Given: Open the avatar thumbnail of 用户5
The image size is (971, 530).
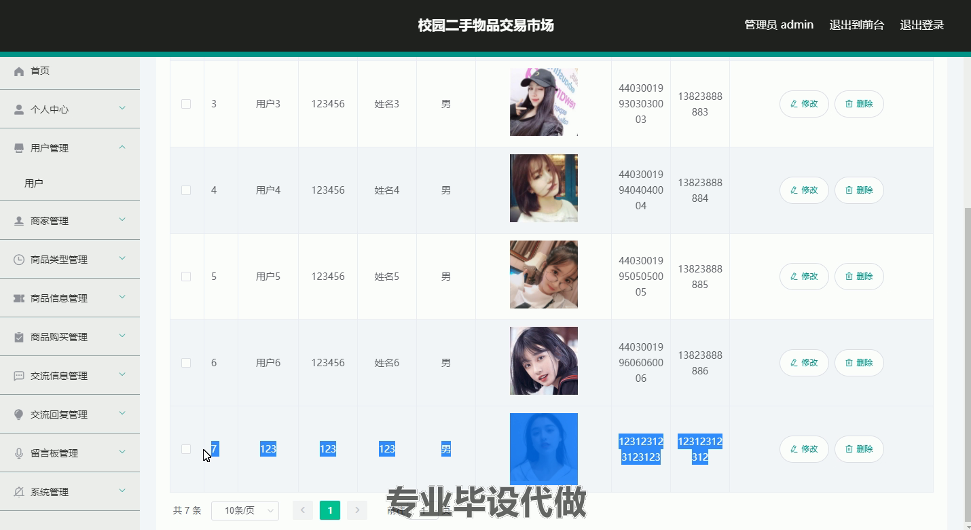Looking at the screenshot, I should pos(544,275).
